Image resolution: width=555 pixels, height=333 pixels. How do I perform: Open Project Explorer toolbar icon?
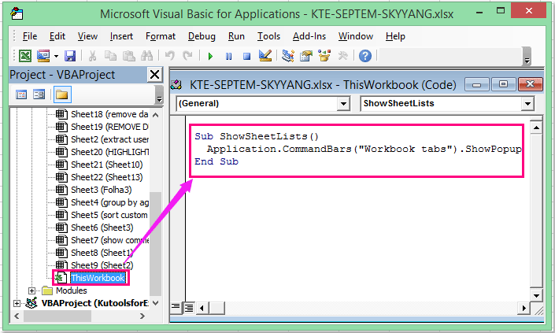pos(288,56)
